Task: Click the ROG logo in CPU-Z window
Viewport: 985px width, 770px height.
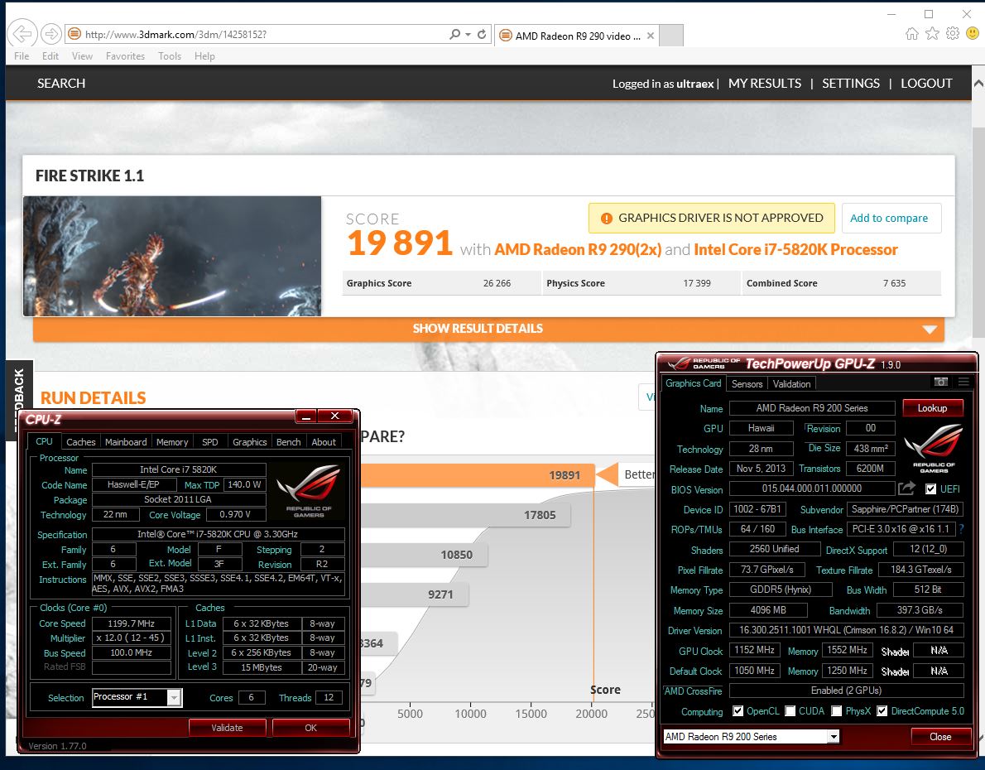Action: click(309, 490)
